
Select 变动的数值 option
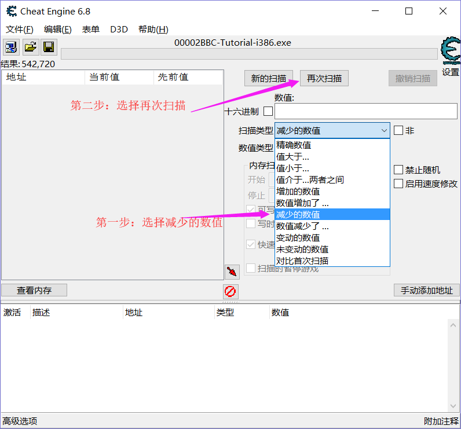point(332,238)
